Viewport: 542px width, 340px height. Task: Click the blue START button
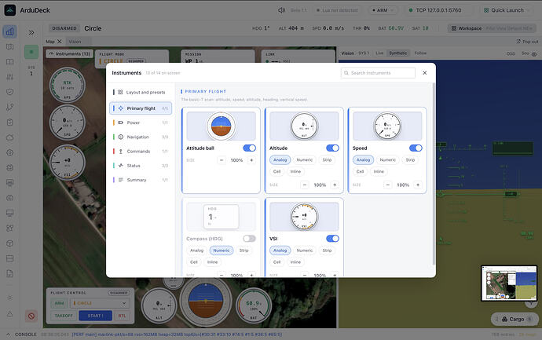(x=95, y=316)
